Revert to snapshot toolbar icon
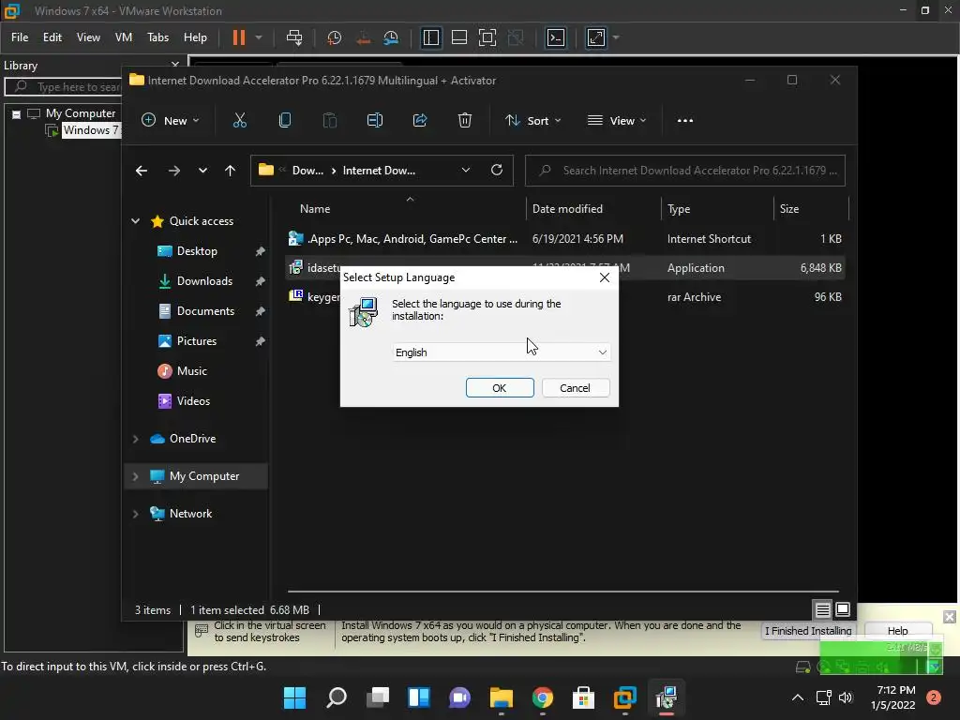 (363, 37)
